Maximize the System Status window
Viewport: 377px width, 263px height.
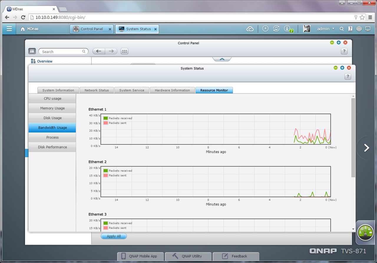(x=342, y=68)
